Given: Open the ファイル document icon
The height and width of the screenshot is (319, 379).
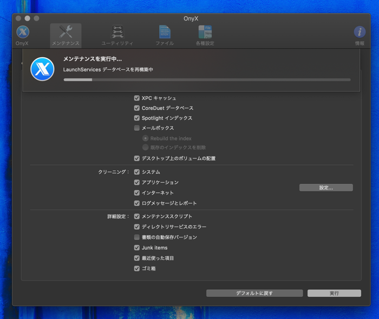Looking at the screenshot, I should pos(165,32).
